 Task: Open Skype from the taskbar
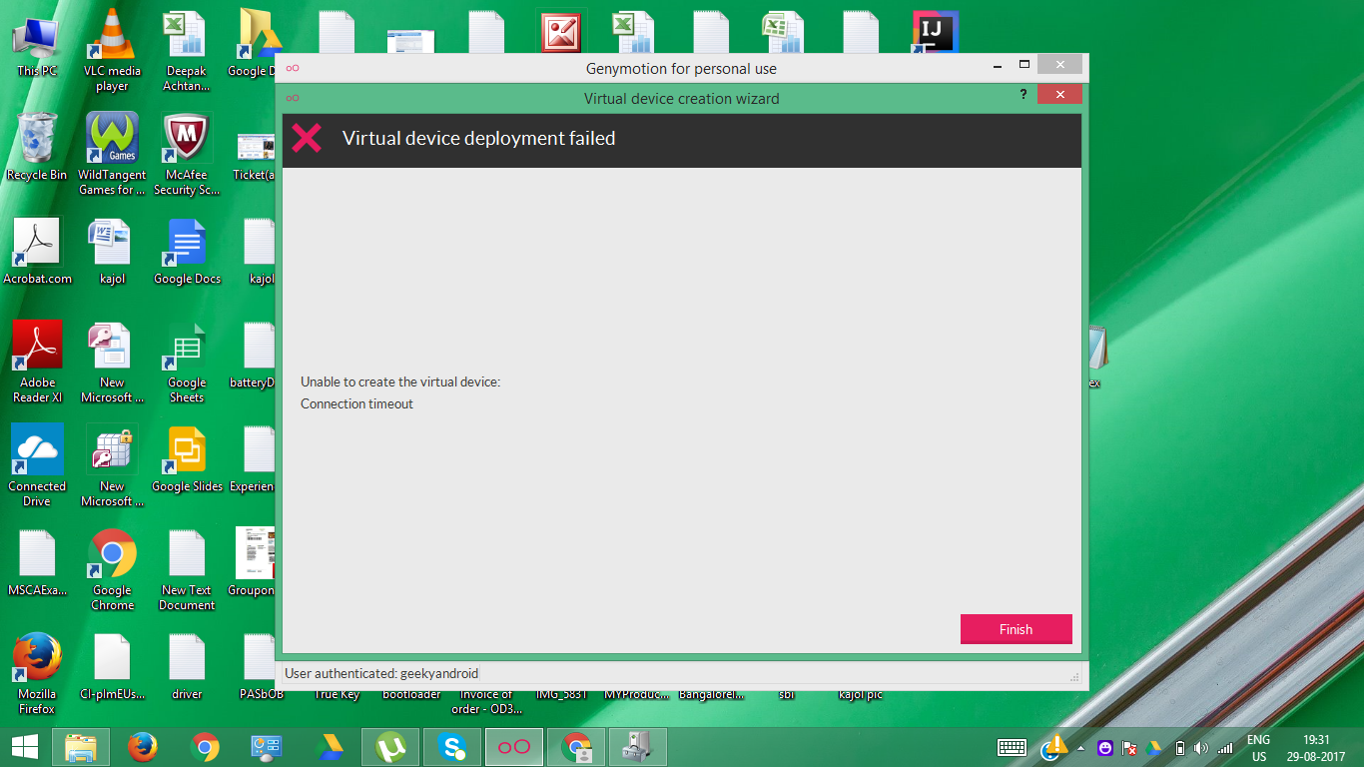tap(452, 747)
